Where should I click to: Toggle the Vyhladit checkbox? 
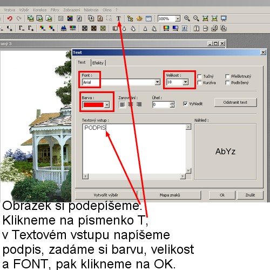[185, 104]
